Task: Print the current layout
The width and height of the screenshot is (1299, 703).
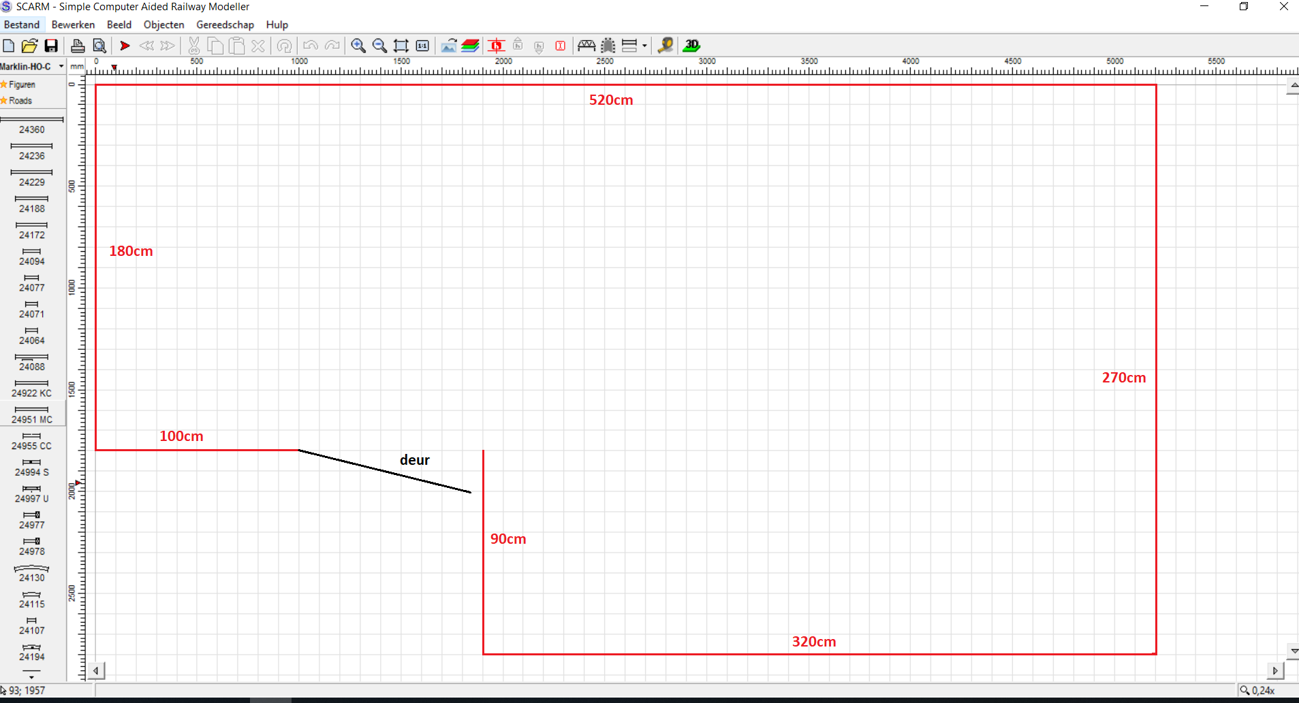Action: tap(78, 46)
